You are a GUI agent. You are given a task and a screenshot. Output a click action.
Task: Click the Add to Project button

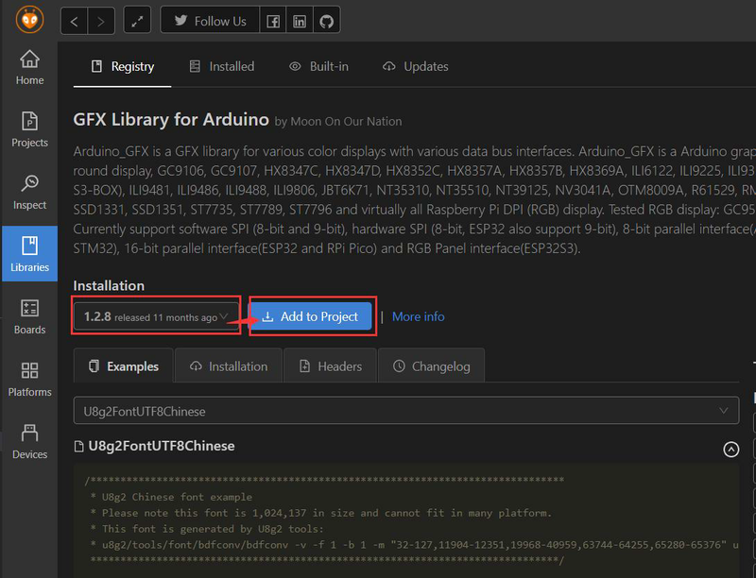(x=310, y=316)
